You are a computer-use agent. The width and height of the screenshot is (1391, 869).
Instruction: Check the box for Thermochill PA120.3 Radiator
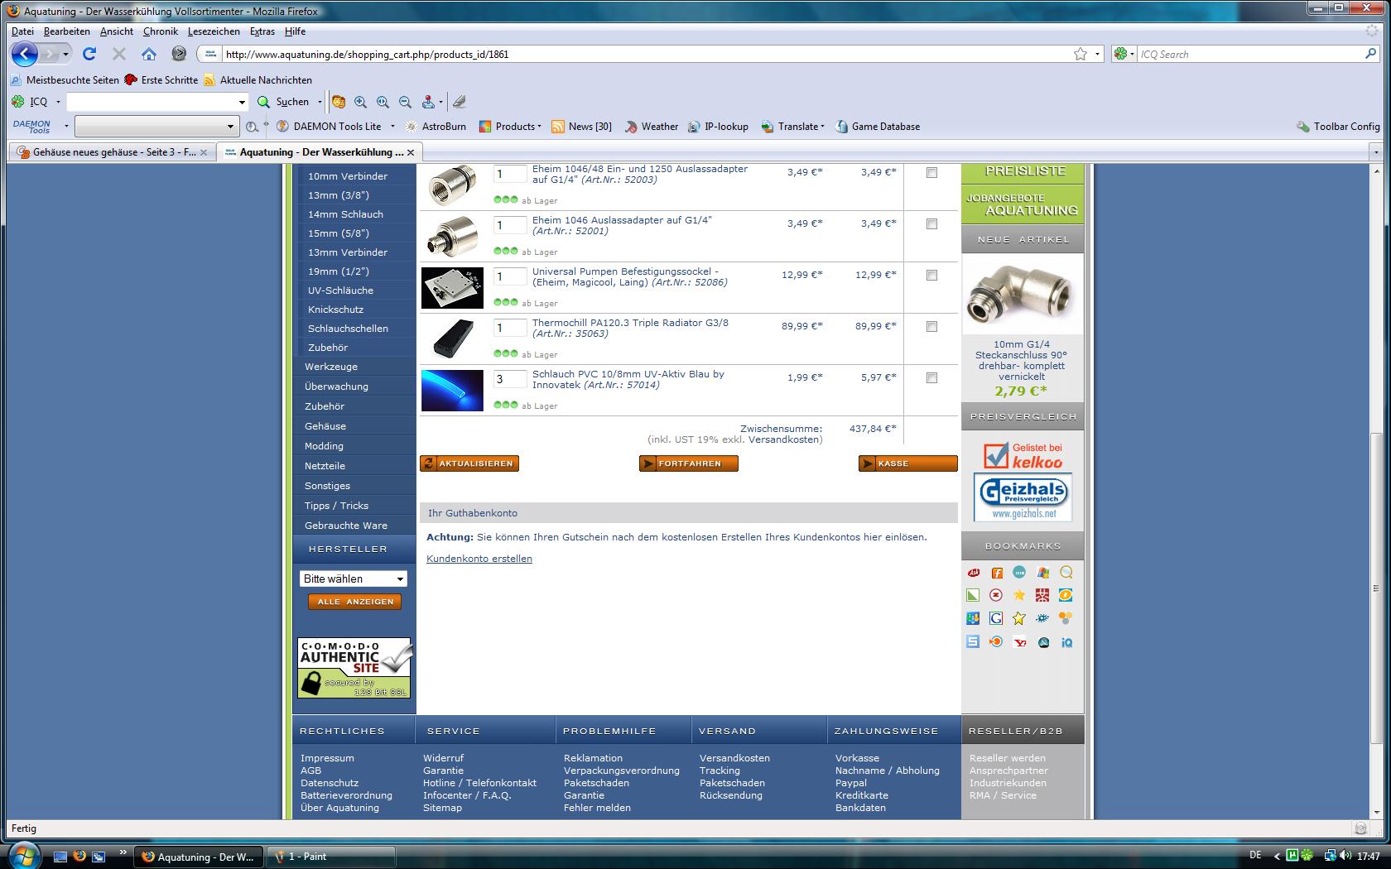(x=931, y=327)
